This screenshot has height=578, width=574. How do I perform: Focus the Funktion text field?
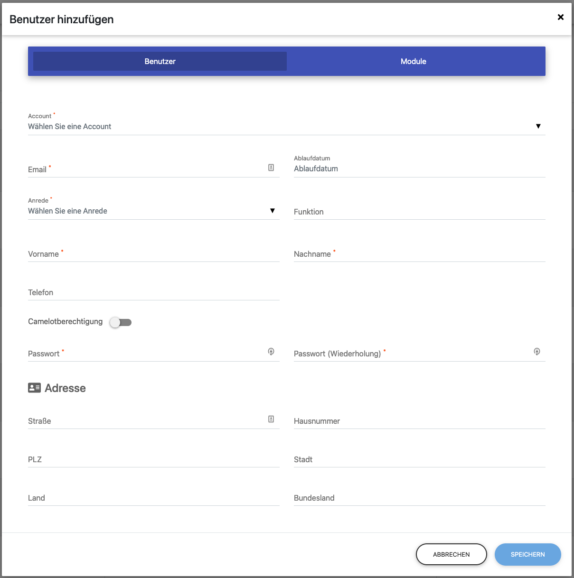tap(419, 212)
